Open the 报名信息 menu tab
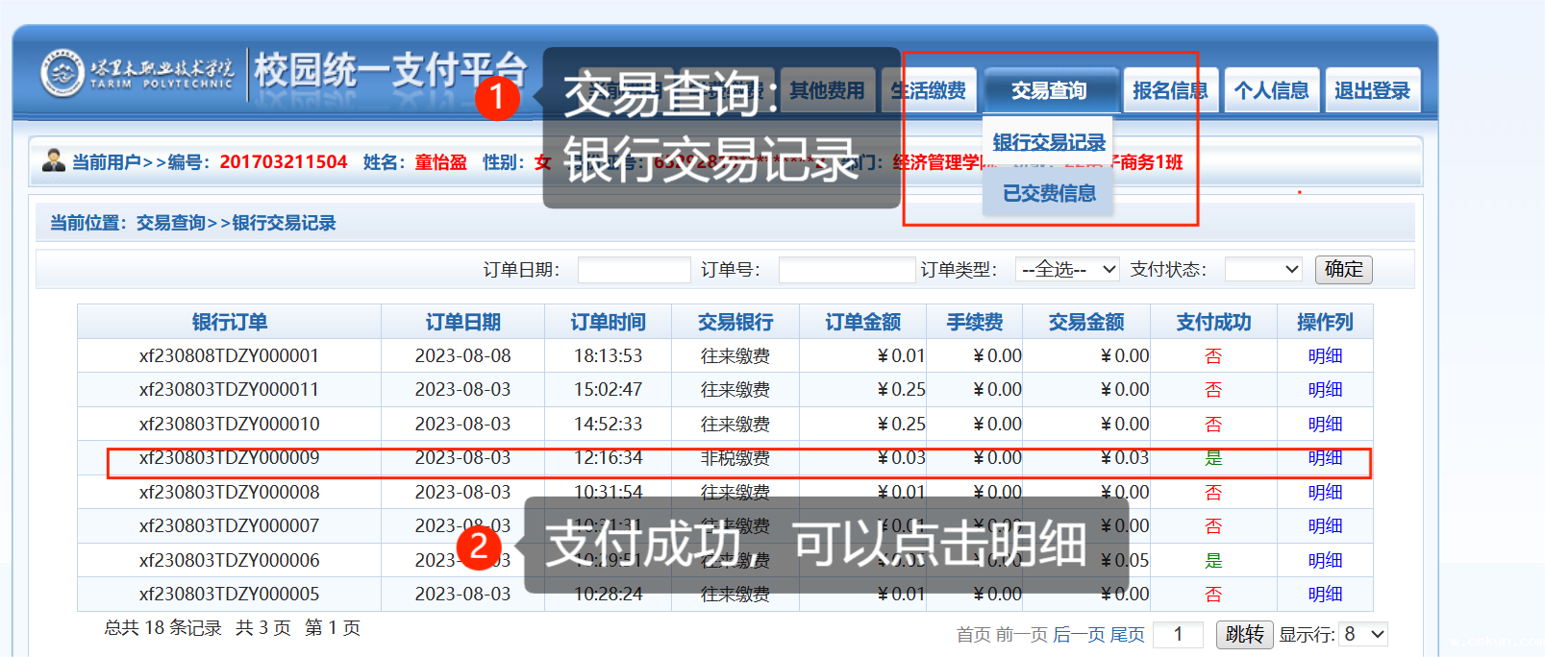 (1170, 90)
